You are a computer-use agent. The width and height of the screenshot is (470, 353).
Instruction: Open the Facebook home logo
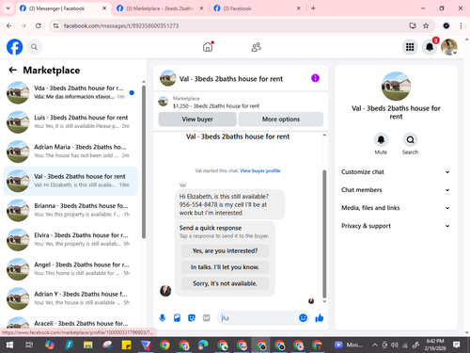[14, 47]
